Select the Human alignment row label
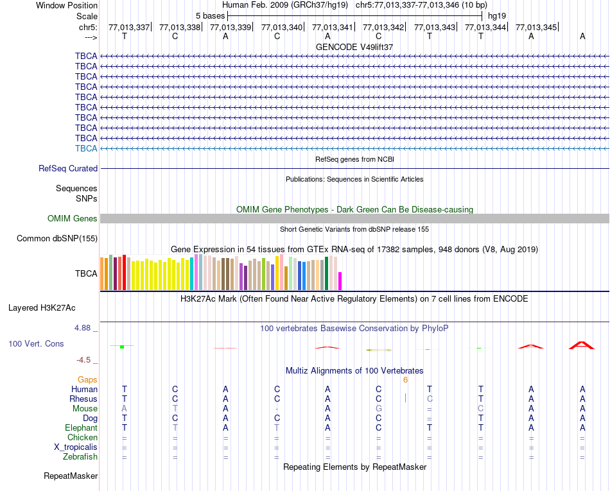 pos(84,389)
